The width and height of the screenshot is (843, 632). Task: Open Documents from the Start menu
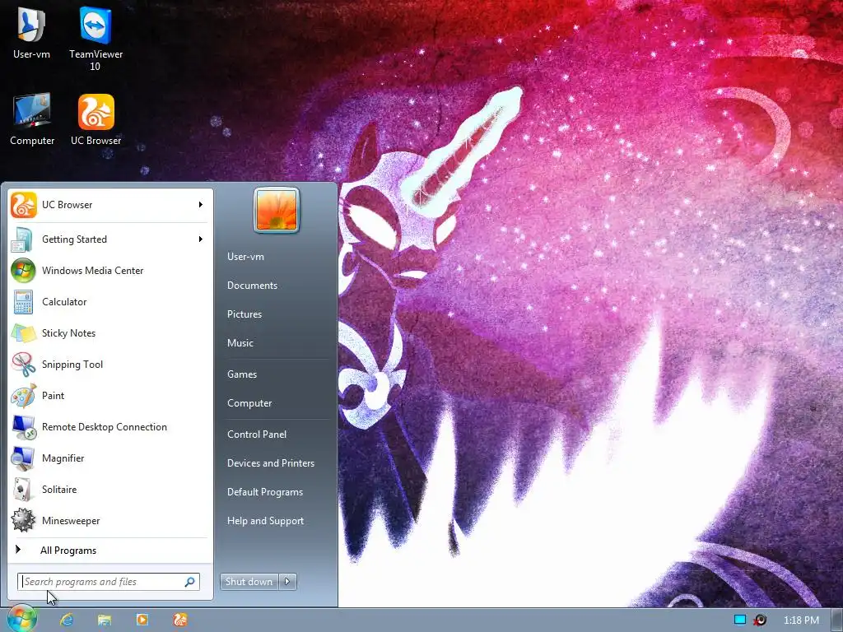(252, 286)
